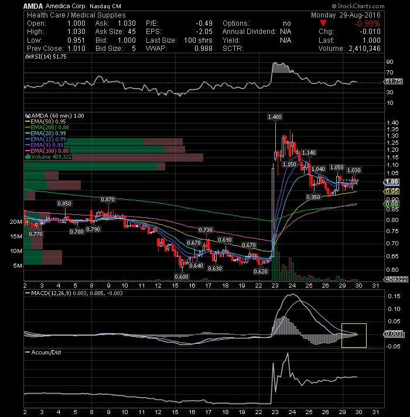Click the 0.003 MACD axis value tag
Image resolution: width=410 pixels, height=417 pixels.
394,334
